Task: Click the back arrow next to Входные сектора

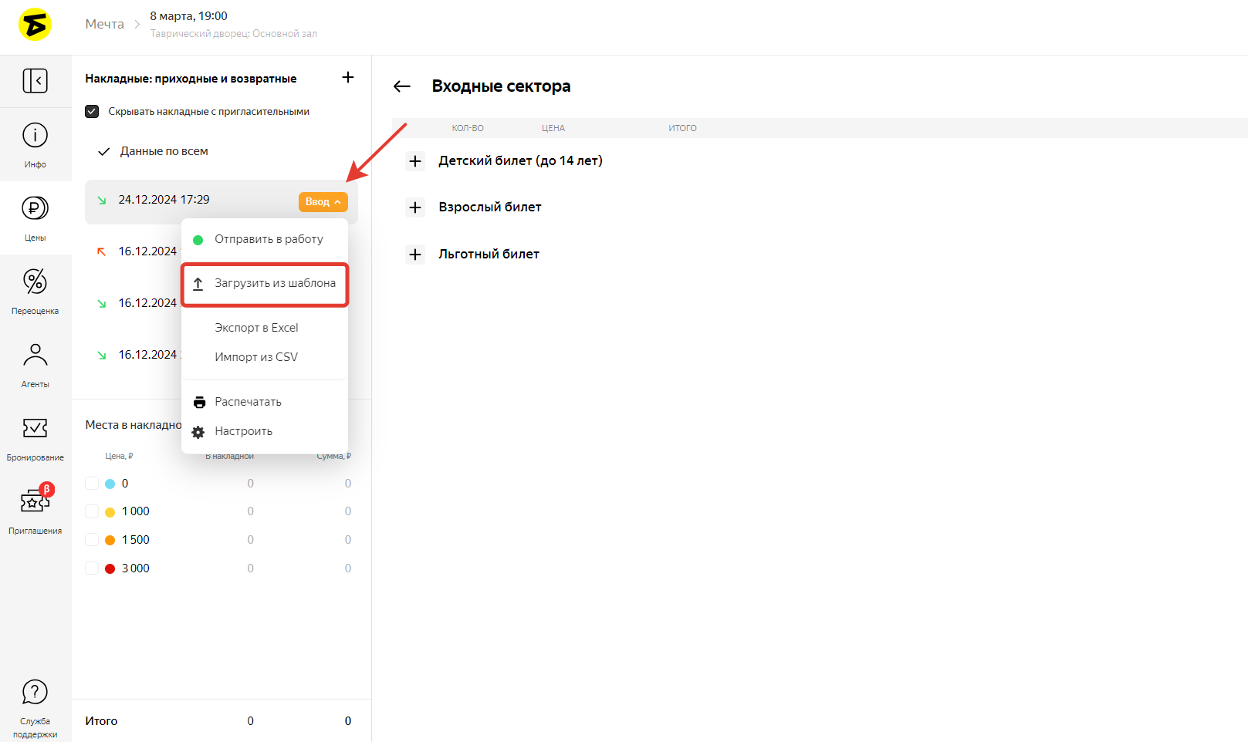Action: 402,86
